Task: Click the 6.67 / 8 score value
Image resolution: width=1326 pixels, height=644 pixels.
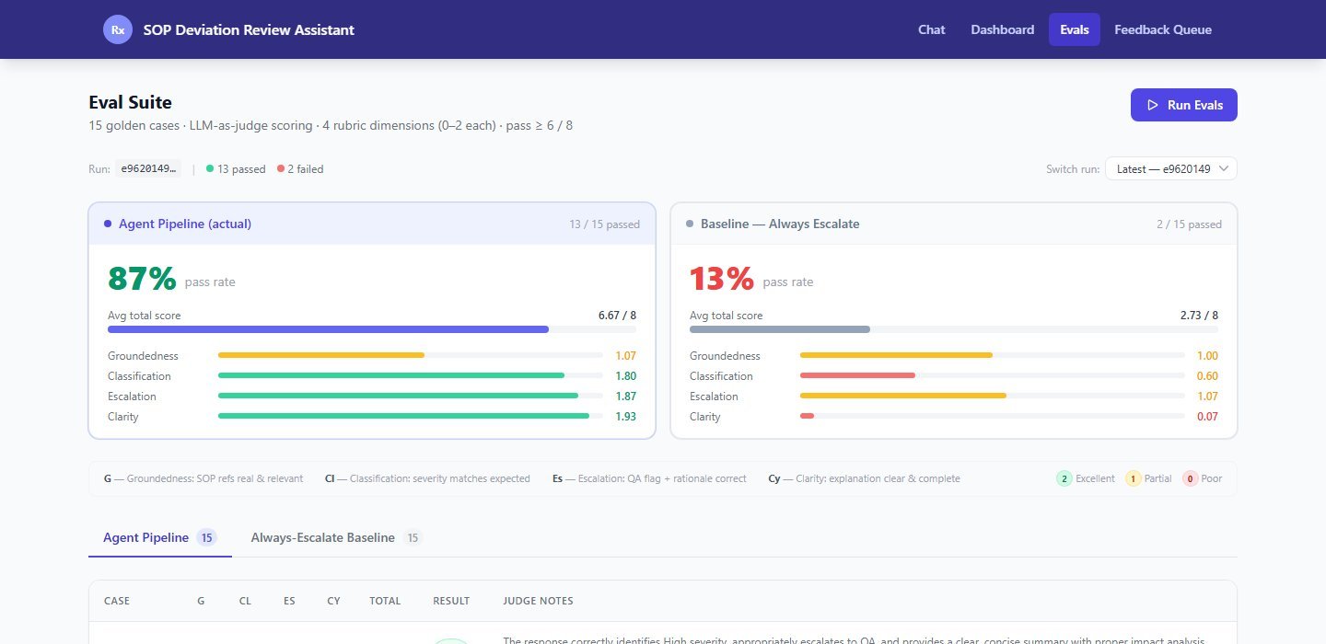Action: tap(617, 316)
